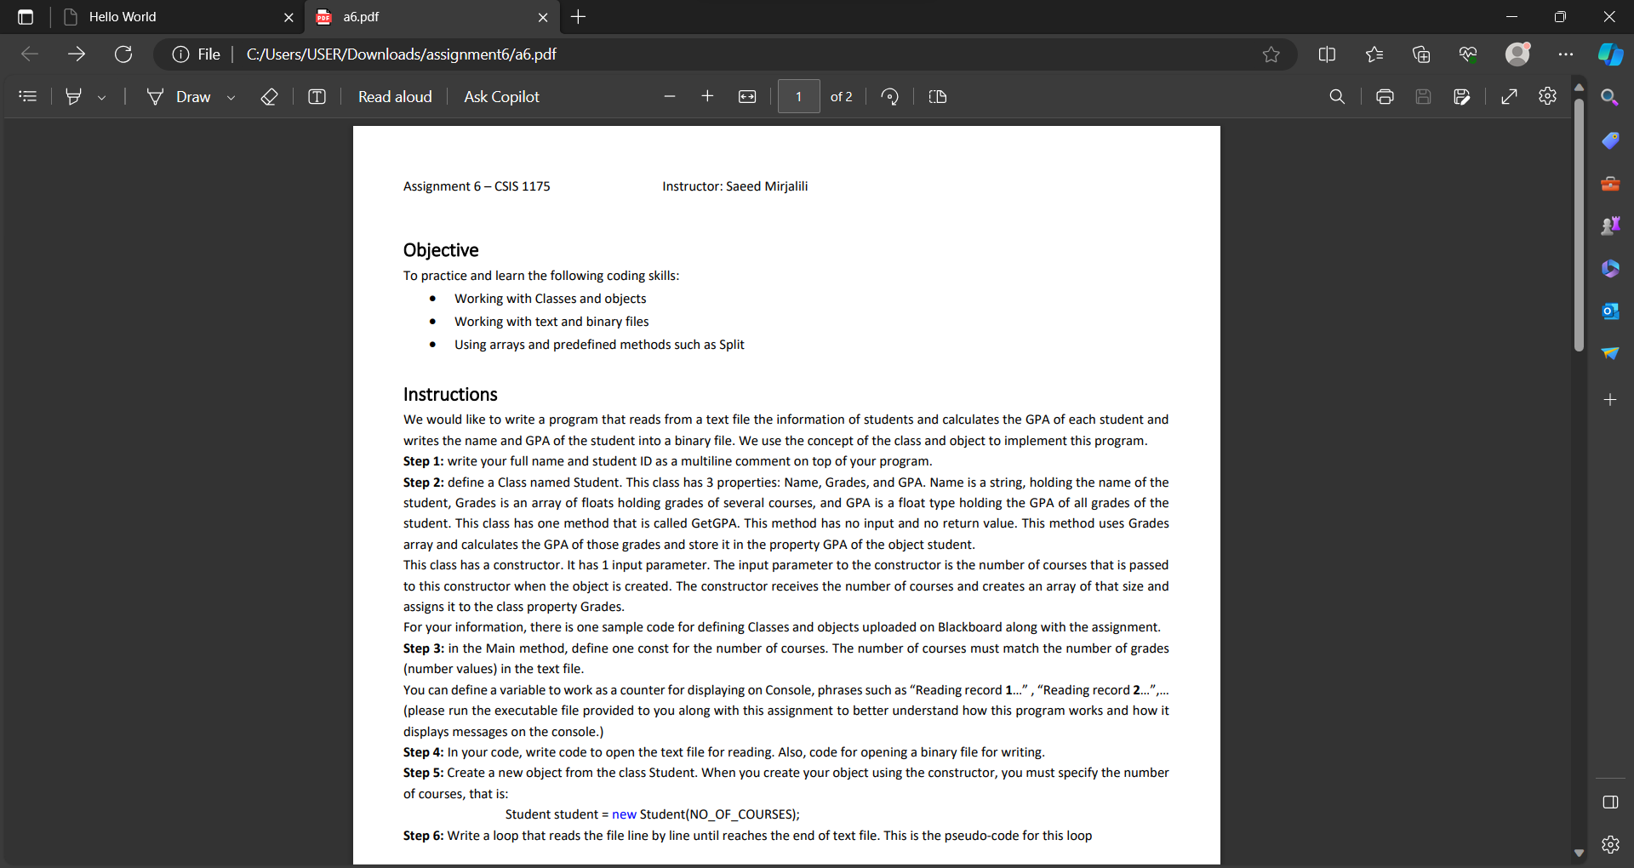Open the Copilot sidebar icon
The width and height of the screenshot is (1634, 868).
pyautogui.click(x=1609, y=54)
